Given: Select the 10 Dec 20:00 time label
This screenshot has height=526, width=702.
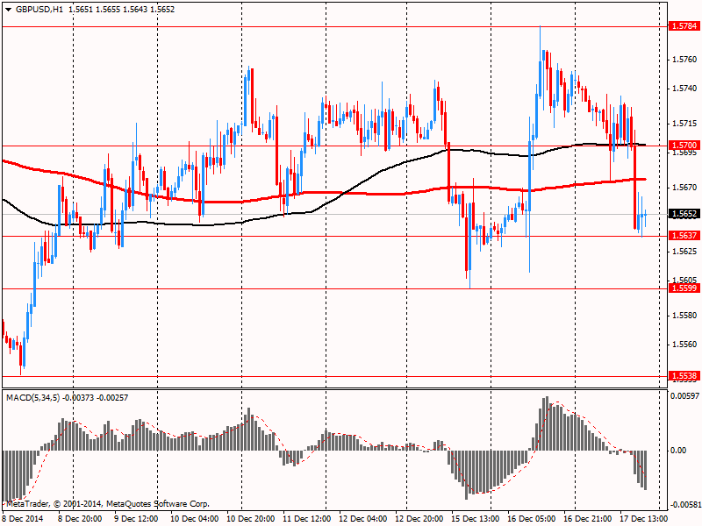Looking at the screenshot, I should (x=251, y=518).
